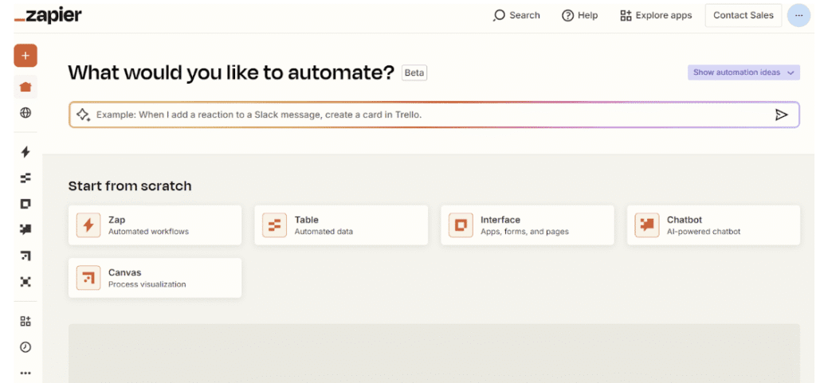
Task: Click the lightning icon on Zap card
Action: coord(88,225)
